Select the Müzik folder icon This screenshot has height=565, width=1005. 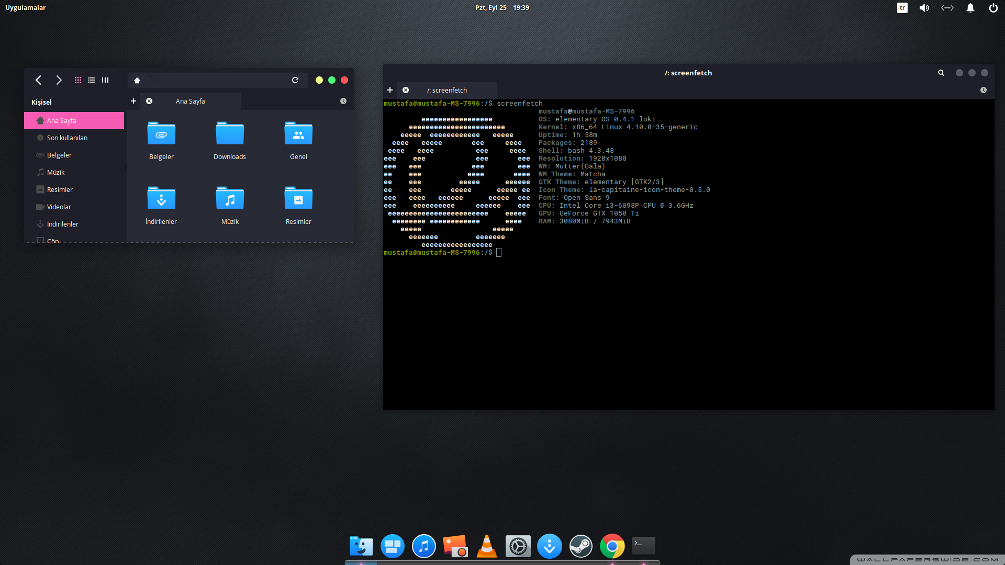click(x=230, y=198)
